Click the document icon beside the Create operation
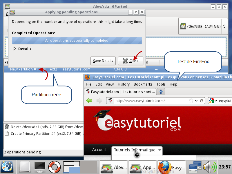232x174 pixels. pos(7,133)
